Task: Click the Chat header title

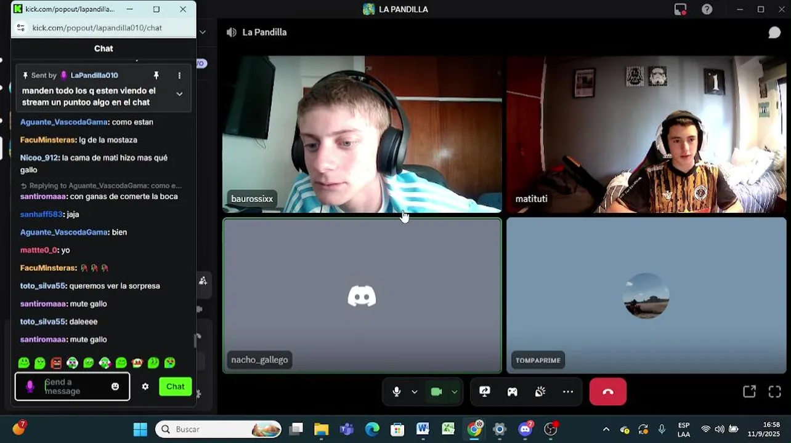Action: click(x=103, y=49)
